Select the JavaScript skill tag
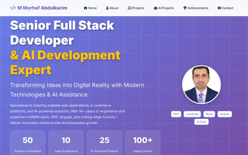 [192, 114]
